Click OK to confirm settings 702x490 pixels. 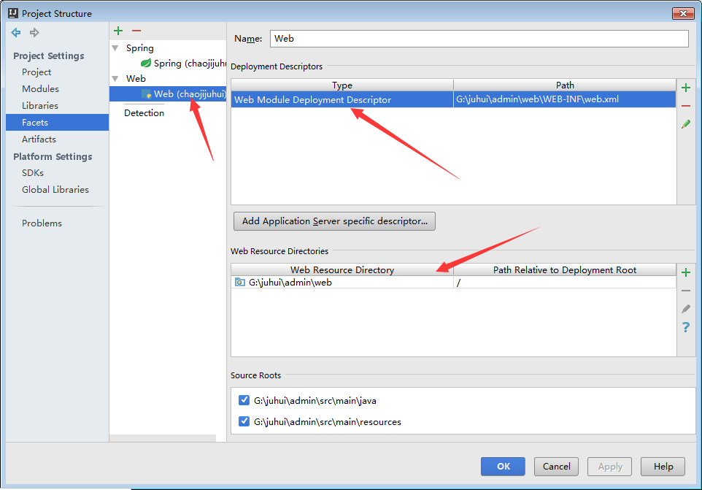click(503, 466)
